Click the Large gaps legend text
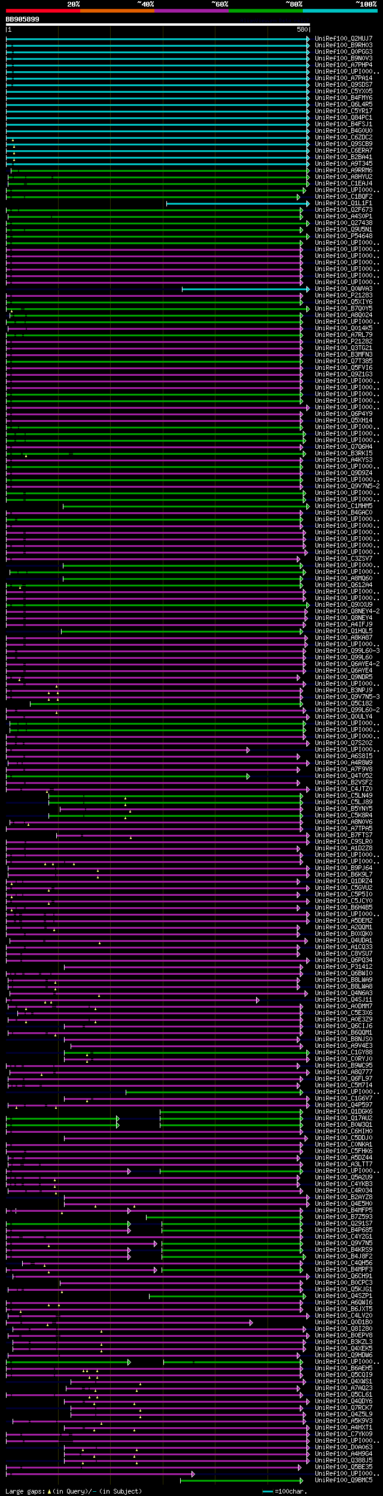Image resolution: width=383 pixels, height=1496 pixels. (74, 1491)
